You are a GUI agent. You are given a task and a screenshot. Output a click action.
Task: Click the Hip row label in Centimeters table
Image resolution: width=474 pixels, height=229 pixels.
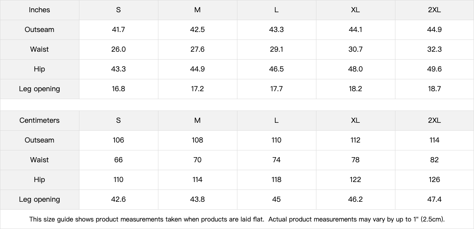click(x=39, y=180)
